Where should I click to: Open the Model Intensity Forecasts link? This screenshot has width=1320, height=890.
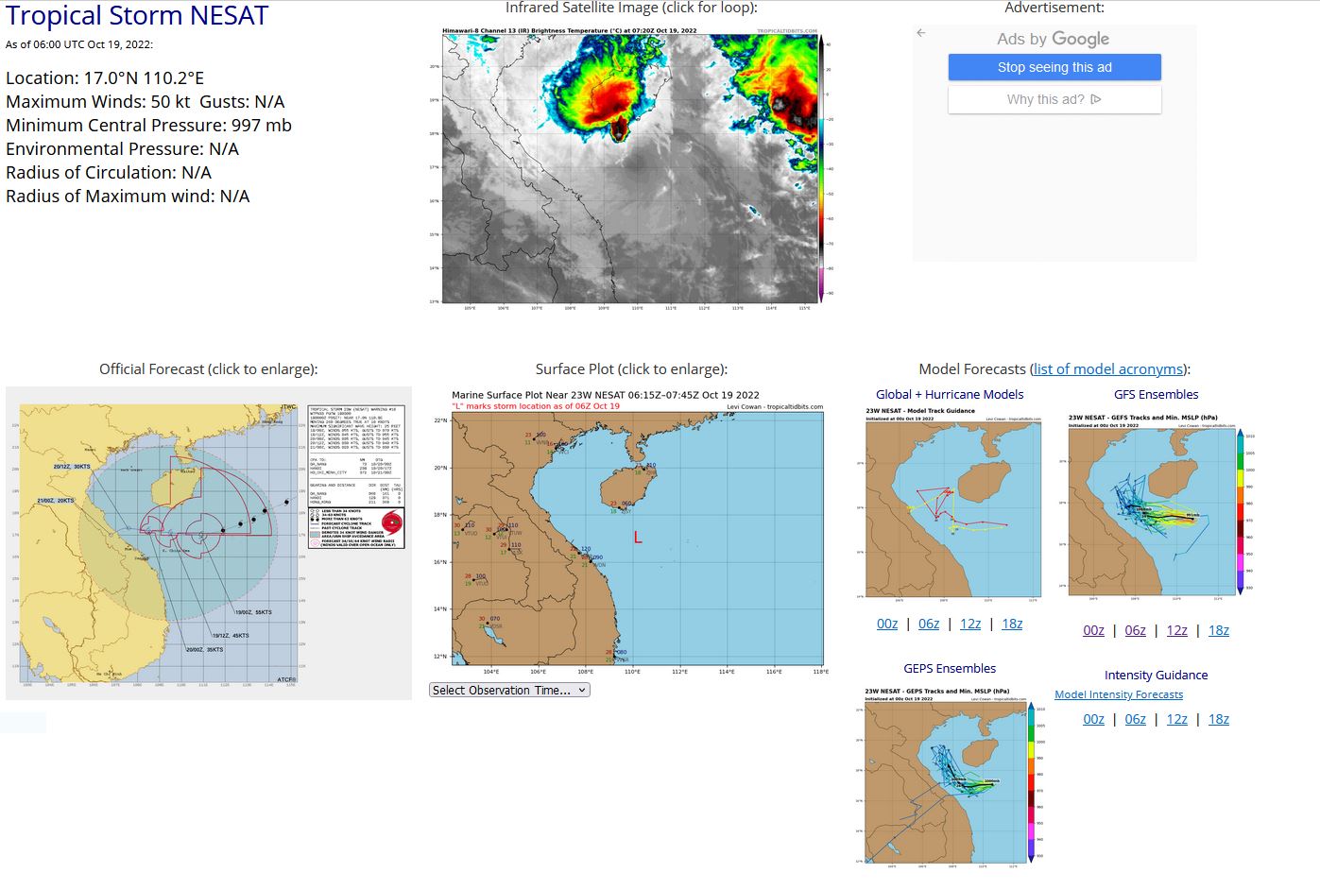[x=1119, y=694]
